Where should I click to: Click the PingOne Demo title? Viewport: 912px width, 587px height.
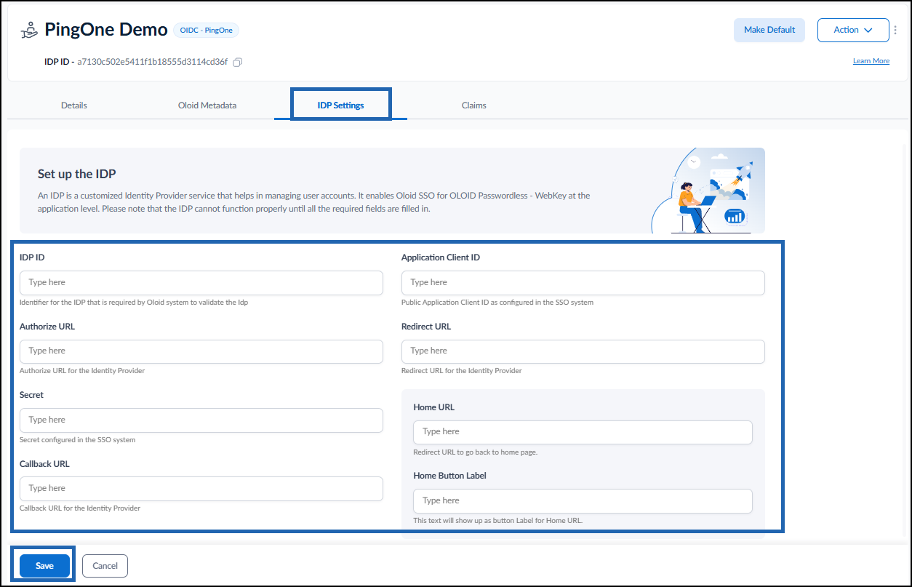coord(105,29)
